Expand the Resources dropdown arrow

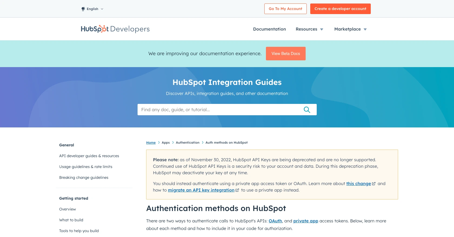pyautogui.click(x=322, y=29)
